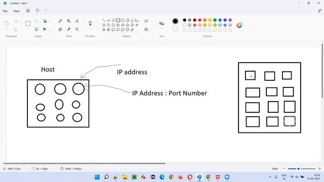The height and width of the screenshot is (182, 324).
Task: Select the Oval shape
Action: pyautogui.click(x=113, y=20)
